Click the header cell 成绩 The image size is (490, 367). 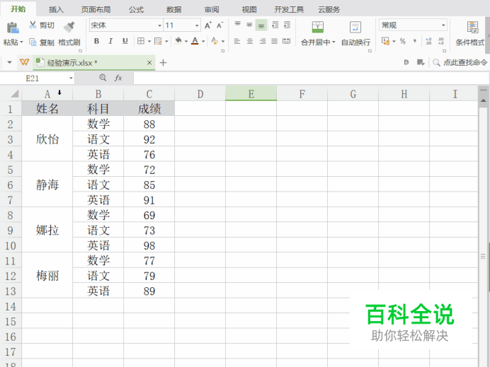[149, 109]
